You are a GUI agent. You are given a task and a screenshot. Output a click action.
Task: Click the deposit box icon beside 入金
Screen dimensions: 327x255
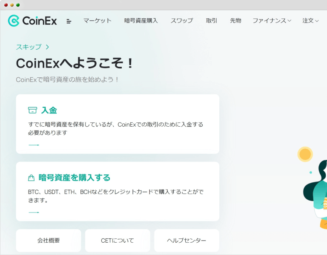(x=32, y=110)
